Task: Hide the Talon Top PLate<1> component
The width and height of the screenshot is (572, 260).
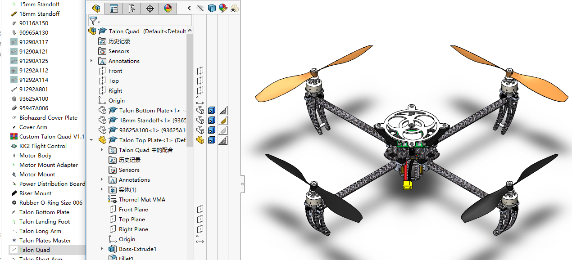Action: [200, 140]
